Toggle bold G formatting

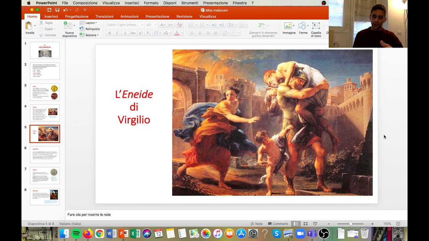[110, 33]
